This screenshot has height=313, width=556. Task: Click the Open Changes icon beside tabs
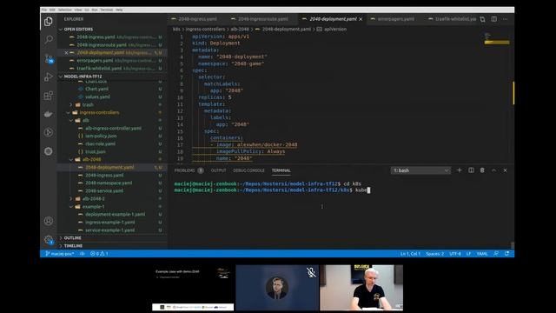point(483,19)
